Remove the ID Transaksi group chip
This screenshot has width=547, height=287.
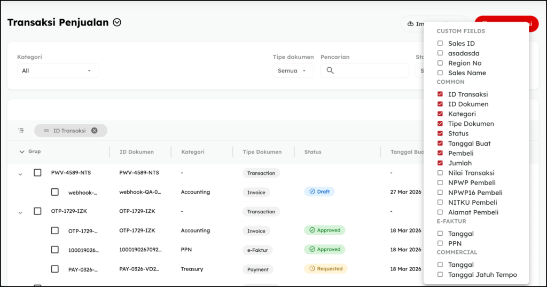(x=95, y=131)
